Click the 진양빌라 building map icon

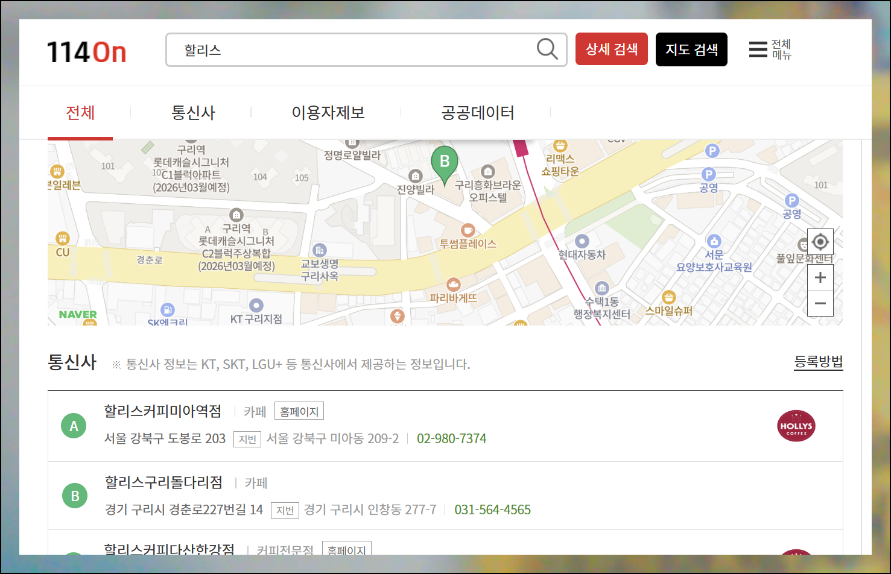[x=415, y=176]
